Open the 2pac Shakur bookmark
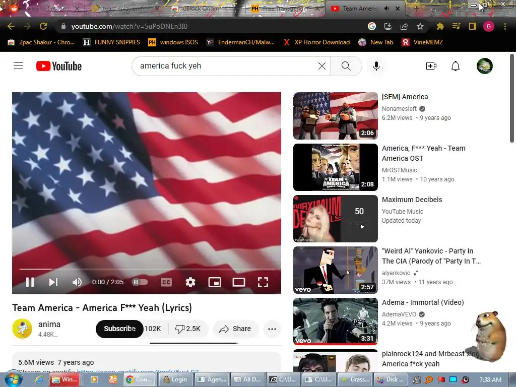 click(x=41, y=42)
